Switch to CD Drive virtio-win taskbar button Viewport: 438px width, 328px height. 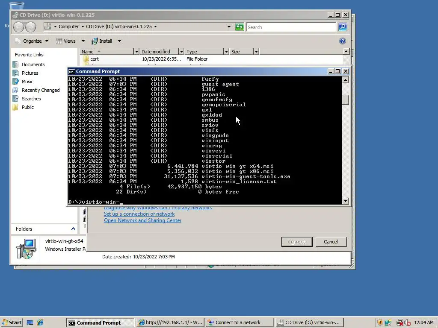coord(309,323)
